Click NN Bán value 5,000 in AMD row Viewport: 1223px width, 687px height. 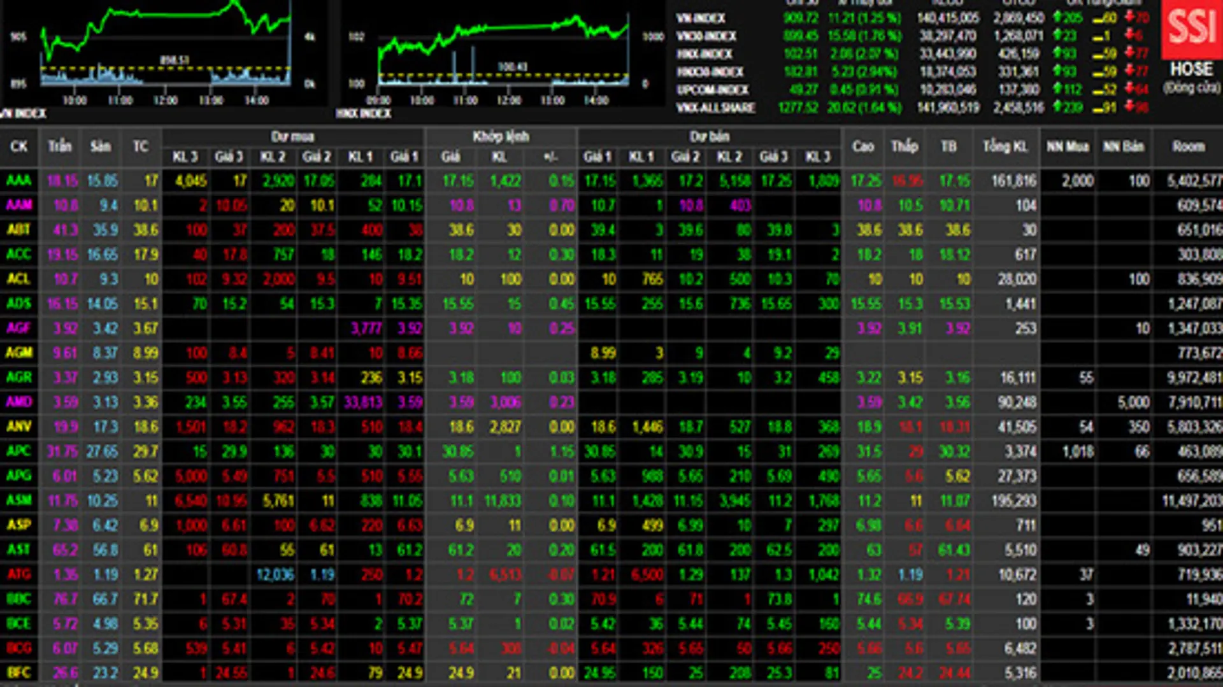click(1134, 402)
